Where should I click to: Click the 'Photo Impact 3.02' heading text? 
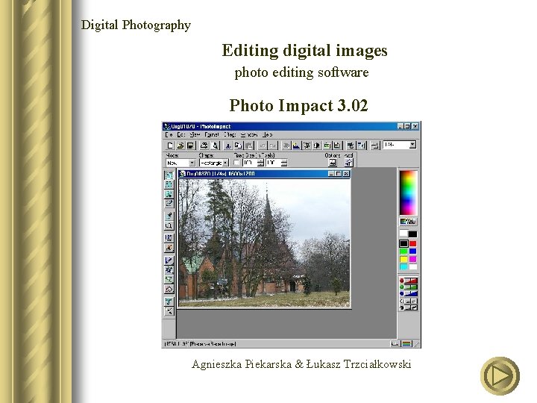[x=298, y=105]
